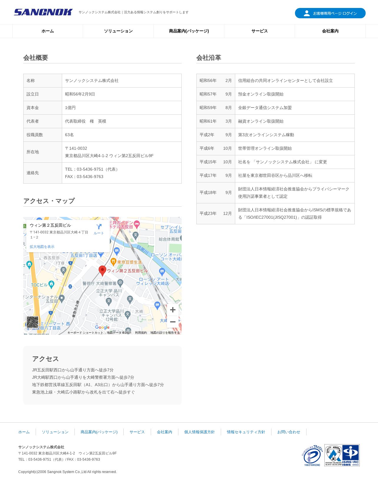This screenshot has width=378, height=481.
Task: Click the user icon in login button
Action: pos(307,13)
